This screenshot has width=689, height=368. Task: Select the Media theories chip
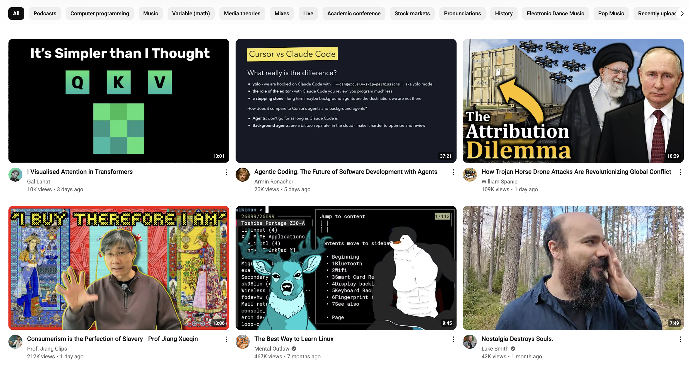click(x=242, y=14)
